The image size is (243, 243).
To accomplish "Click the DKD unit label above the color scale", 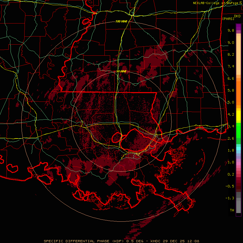I will click(237, 16).
